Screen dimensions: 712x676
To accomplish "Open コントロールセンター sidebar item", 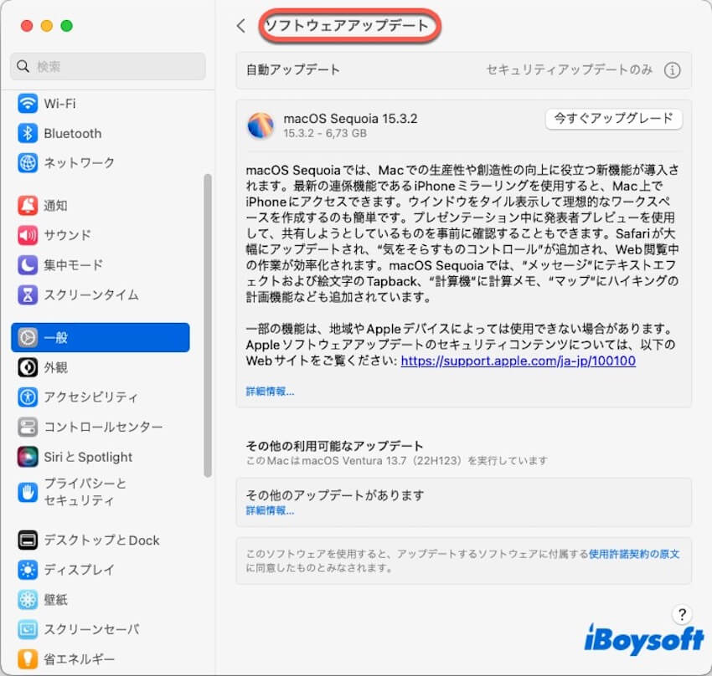I will (103, 427).
